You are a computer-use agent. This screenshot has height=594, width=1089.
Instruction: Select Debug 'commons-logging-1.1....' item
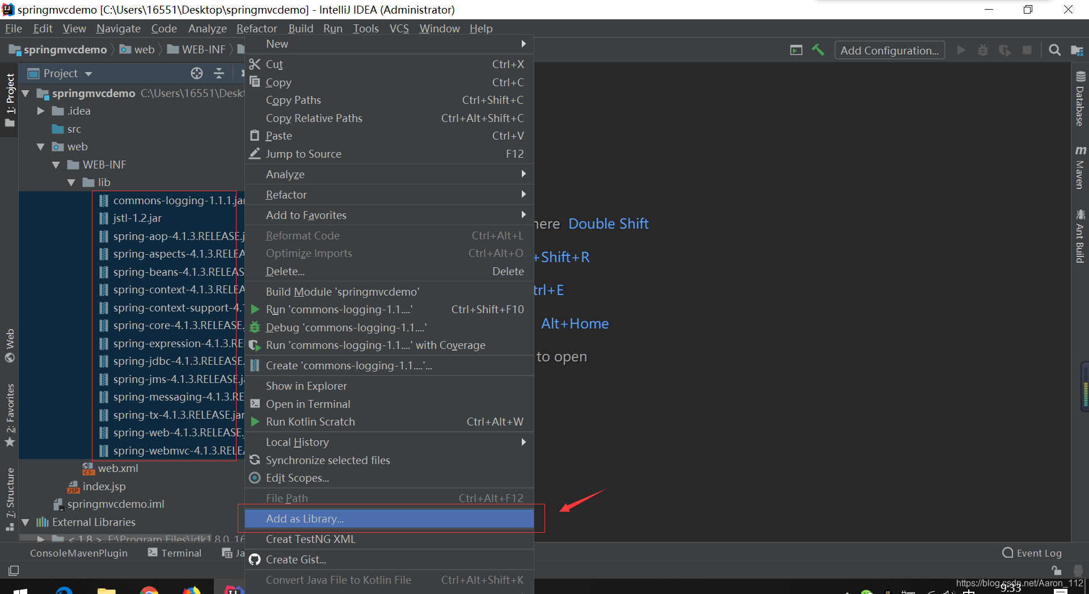tap(389, 327)
